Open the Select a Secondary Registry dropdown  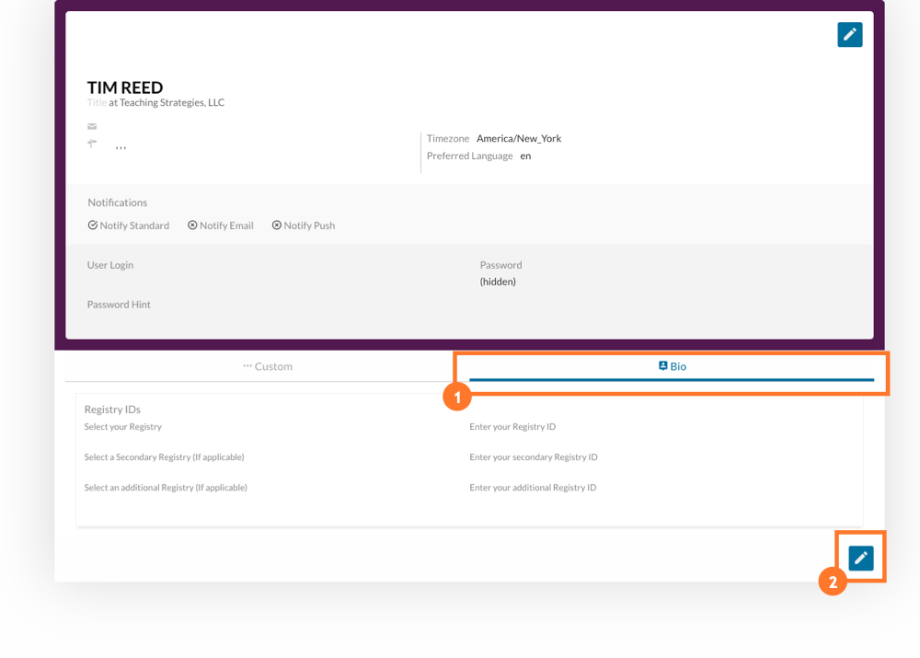click(164, 456)
